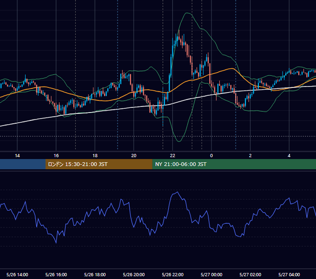Click the 0 hour label on the upper axis
This screenshot has height=279, width=316.
[211, 156]
